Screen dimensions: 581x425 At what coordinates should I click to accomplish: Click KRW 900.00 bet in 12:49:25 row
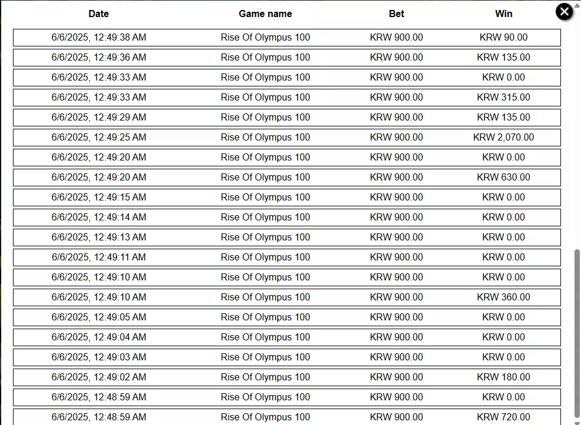[396, 138]
